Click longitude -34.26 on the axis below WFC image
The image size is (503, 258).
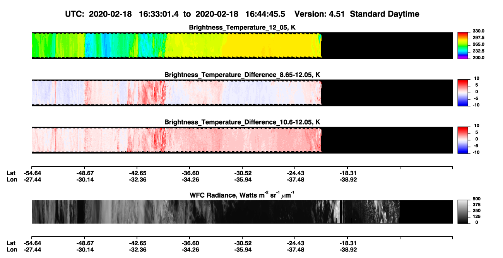(x=190, y=249)
